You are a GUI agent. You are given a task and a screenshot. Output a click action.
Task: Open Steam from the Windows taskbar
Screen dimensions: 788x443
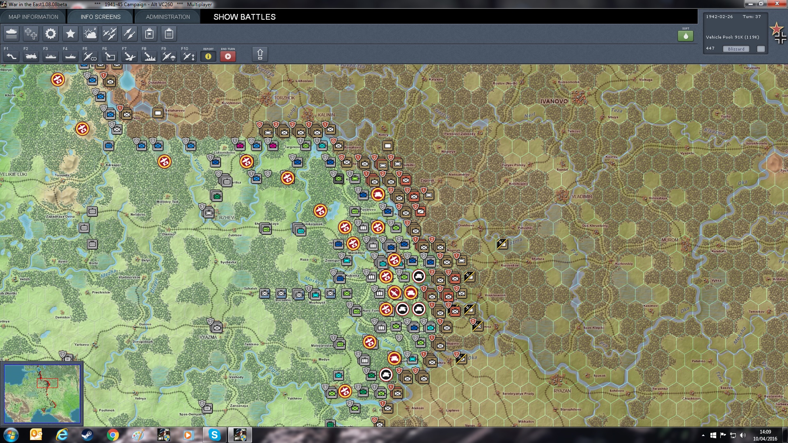coord(87,435)
